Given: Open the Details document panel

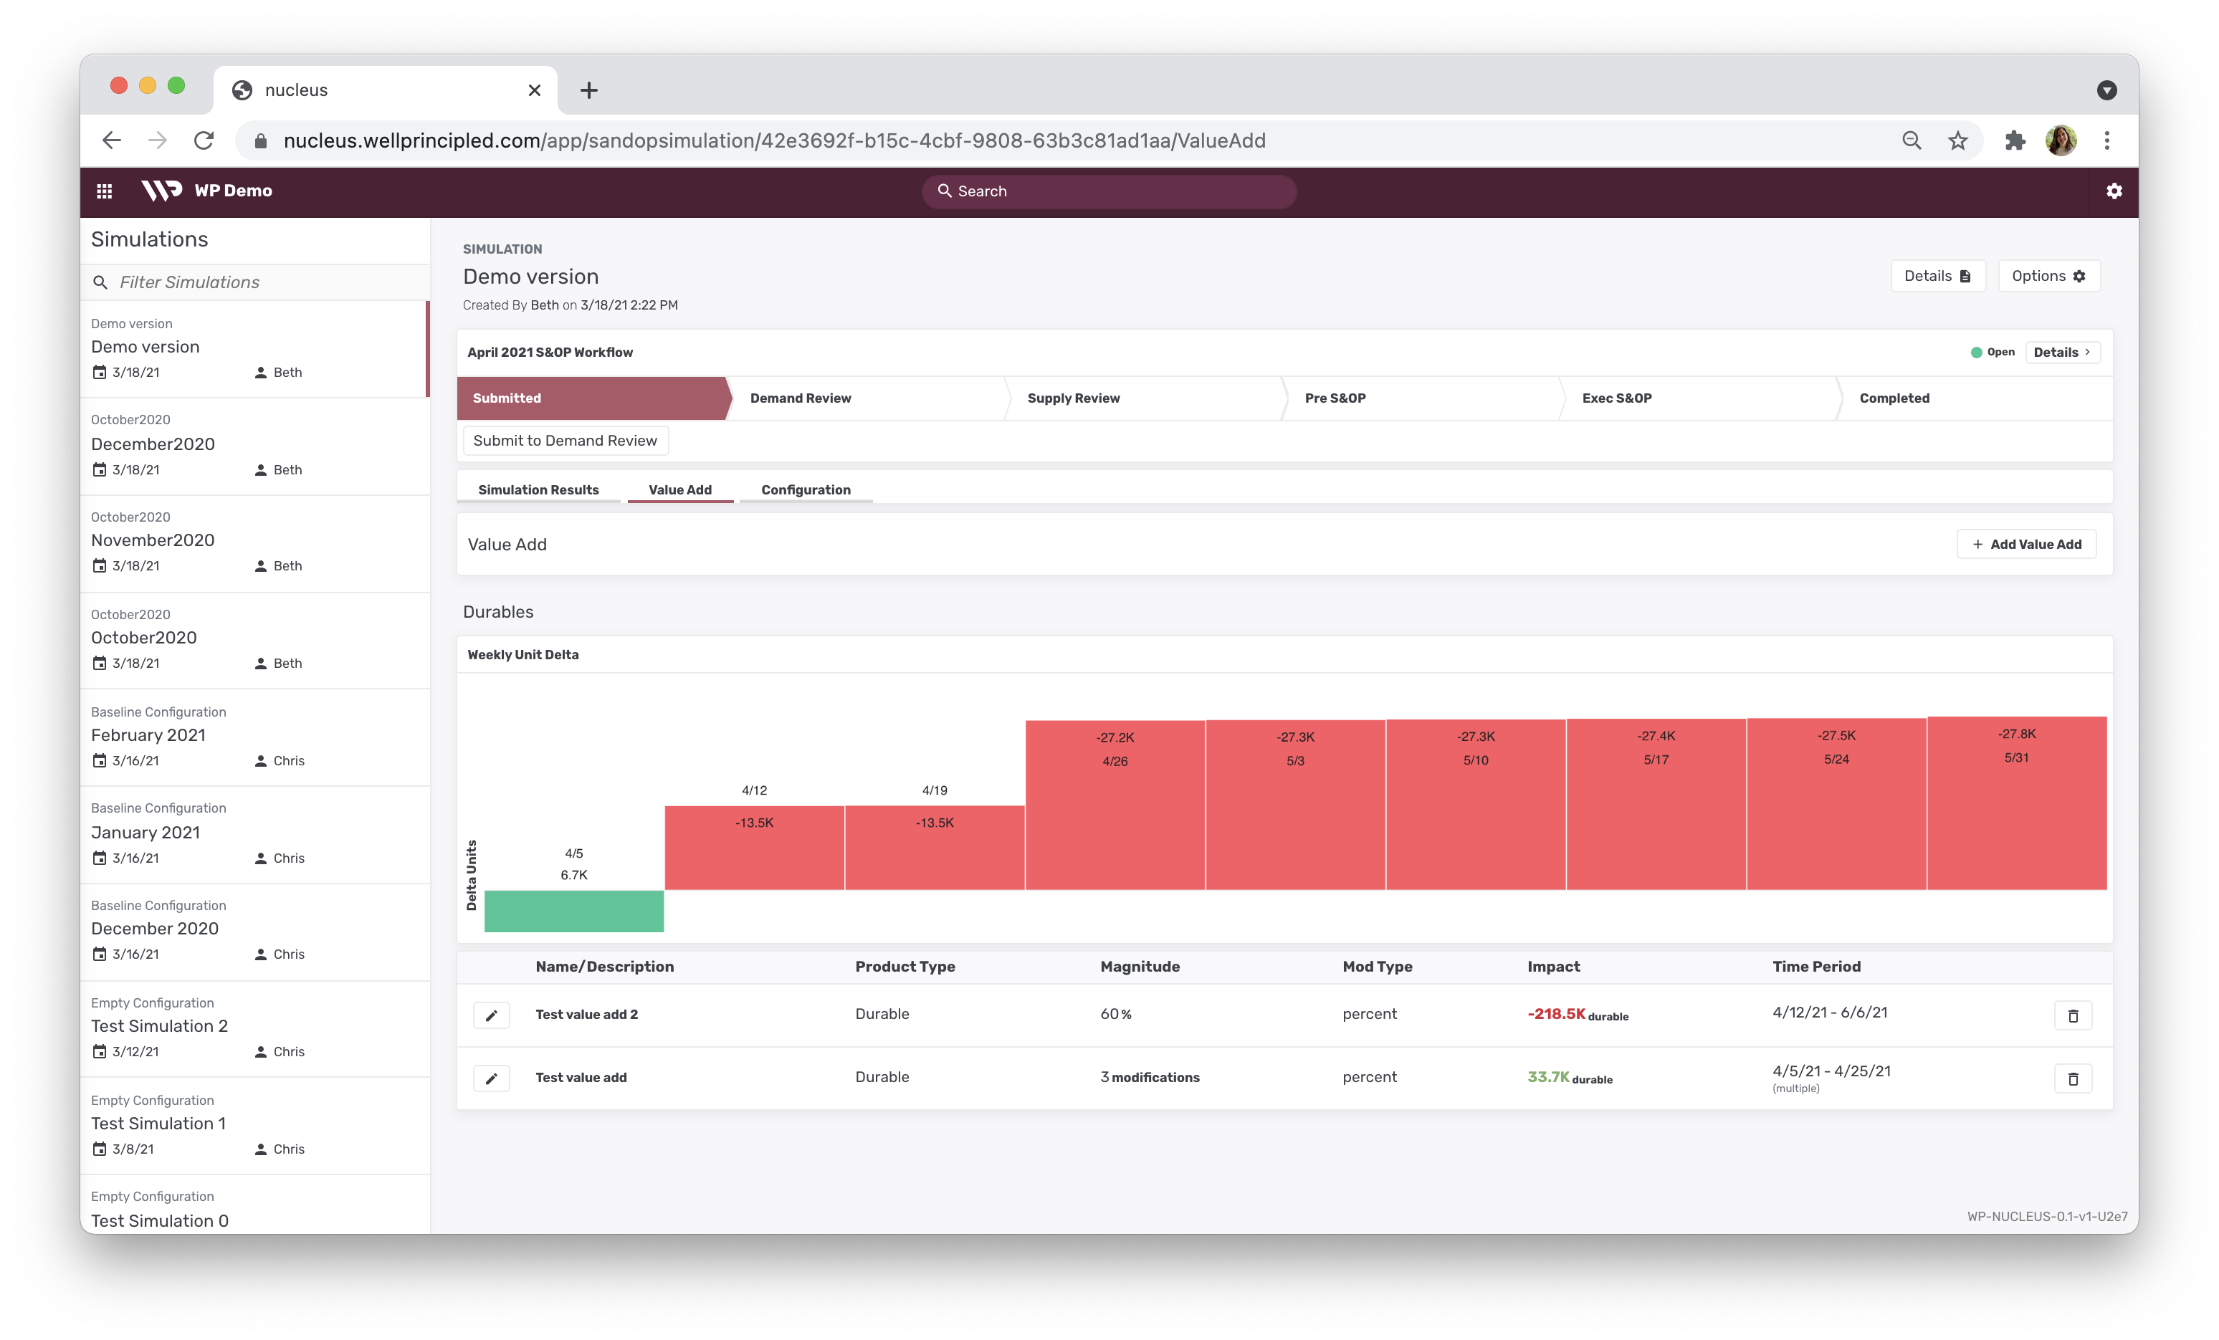Looking at the screenshot, I should (x=1937, y=276).
